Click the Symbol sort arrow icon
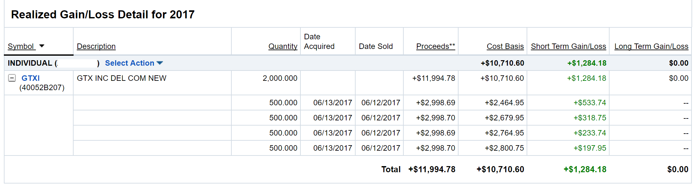Image resolution: width=697 pixels, height=188 pixels. click(x=42, y=46)
